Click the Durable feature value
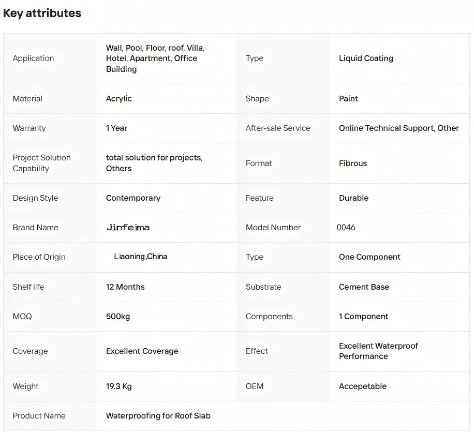This screenshot has height=432, width=474. pyautogui.click(x=353, y=198)
